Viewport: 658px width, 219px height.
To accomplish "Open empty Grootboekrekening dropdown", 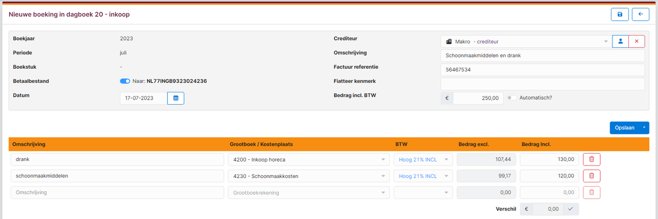I will point(308,193).
